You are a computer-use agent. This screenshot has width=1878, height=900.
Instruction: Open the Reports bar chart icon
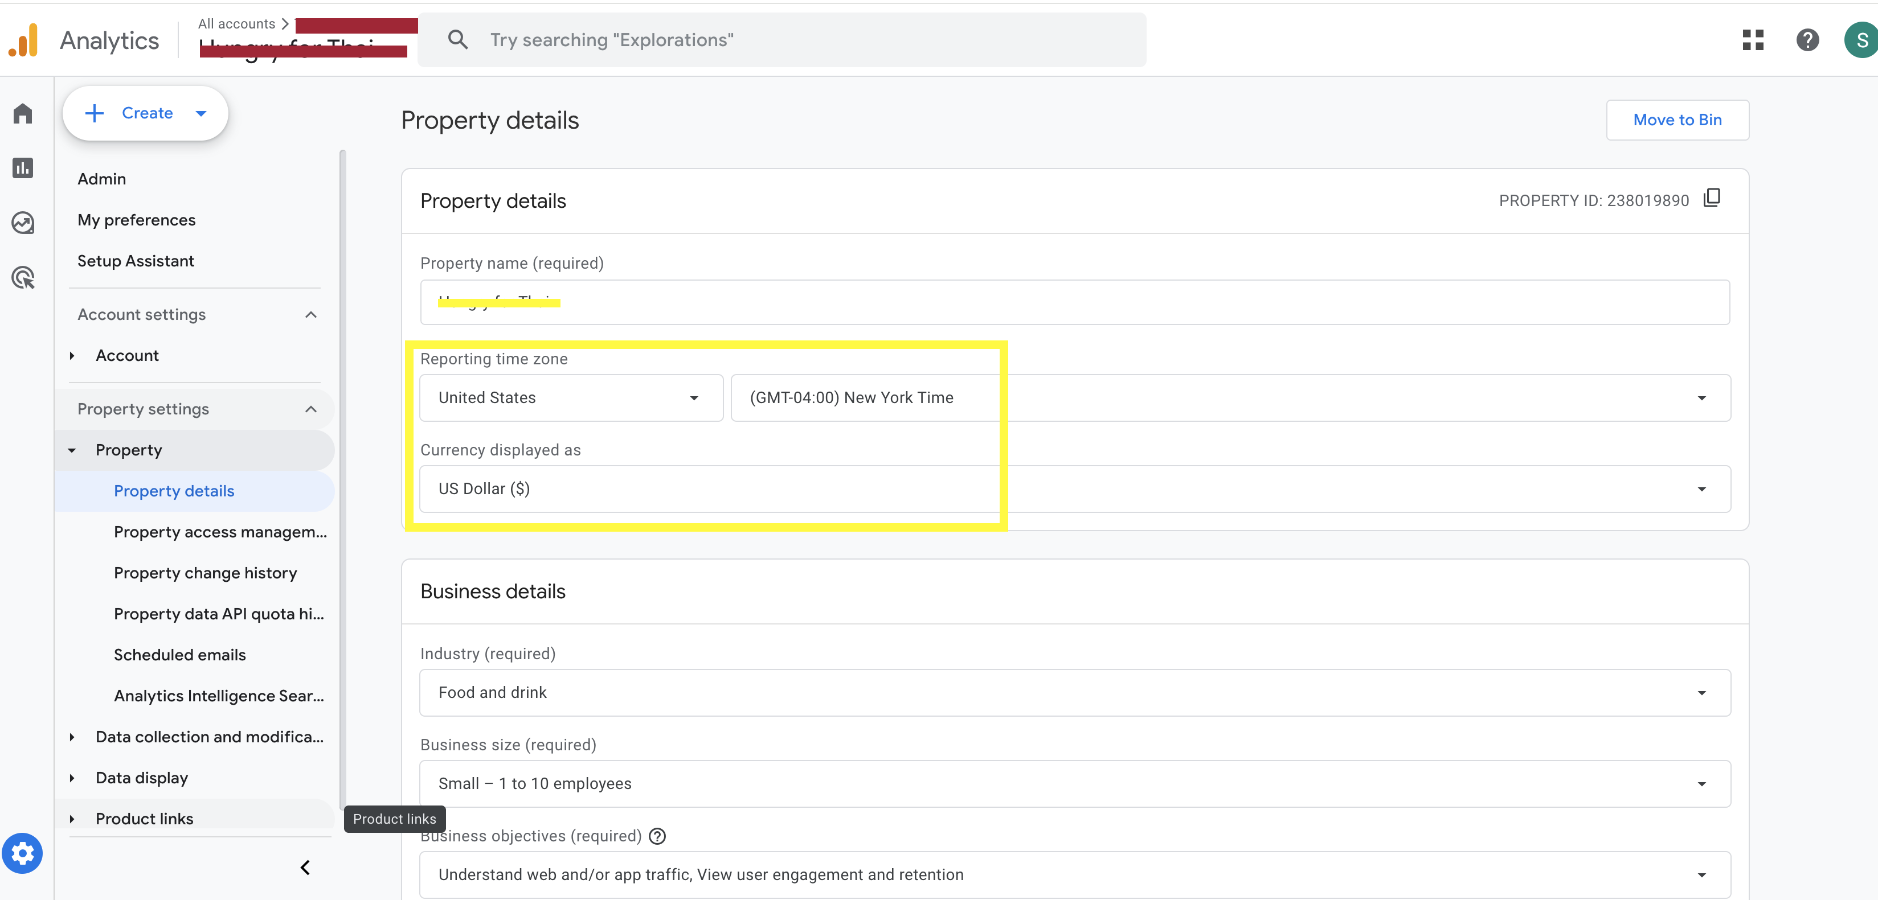point(23,169)
